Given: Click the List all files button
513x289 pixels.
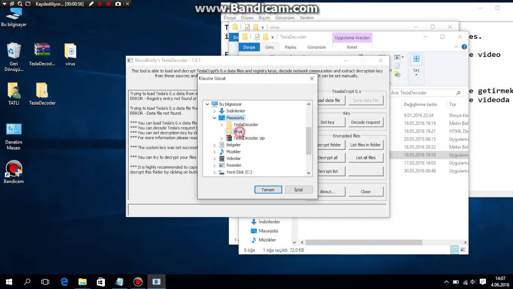Looking at the screenshot, I should click(x=366, y=158).
